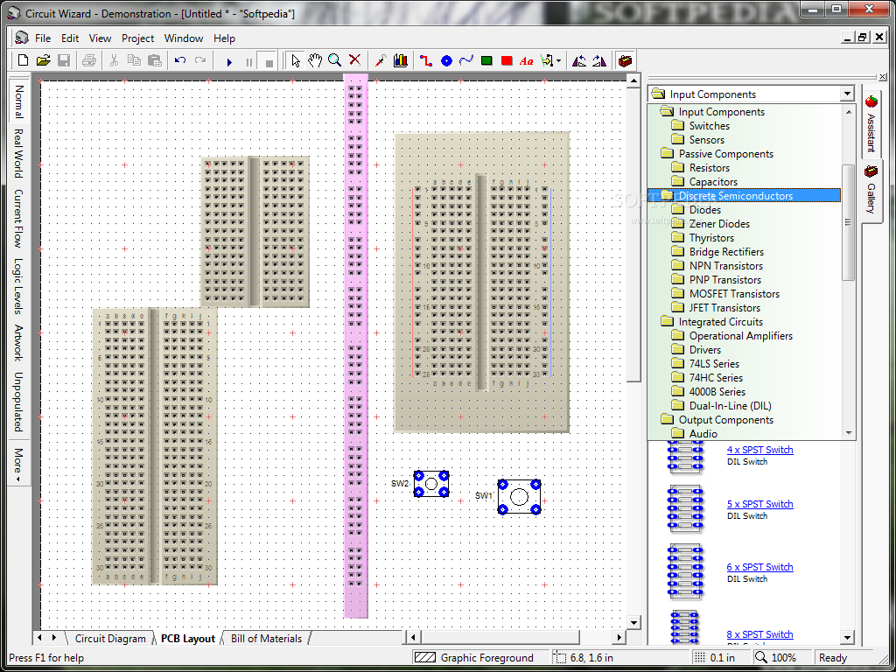The width and height of the screenshot is (896, 672).
Task: Enable Logic Levels view style
Action: coord(18,287)
